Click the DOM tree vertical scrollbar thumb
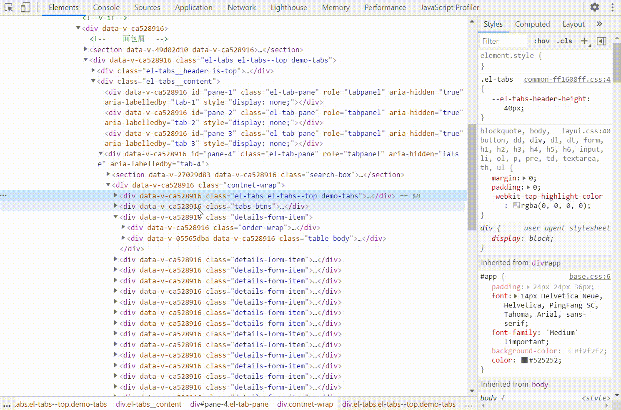 pyautogui.click(x=471, y=177)
